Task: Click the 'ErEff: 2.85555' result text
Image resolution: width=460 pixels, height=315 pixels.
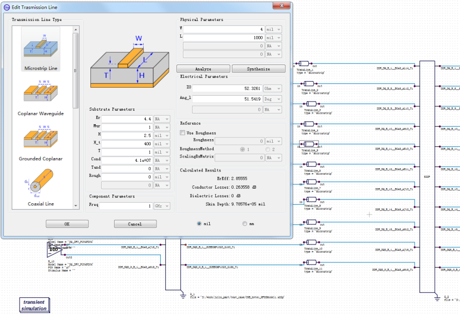Action: [232, 178]
